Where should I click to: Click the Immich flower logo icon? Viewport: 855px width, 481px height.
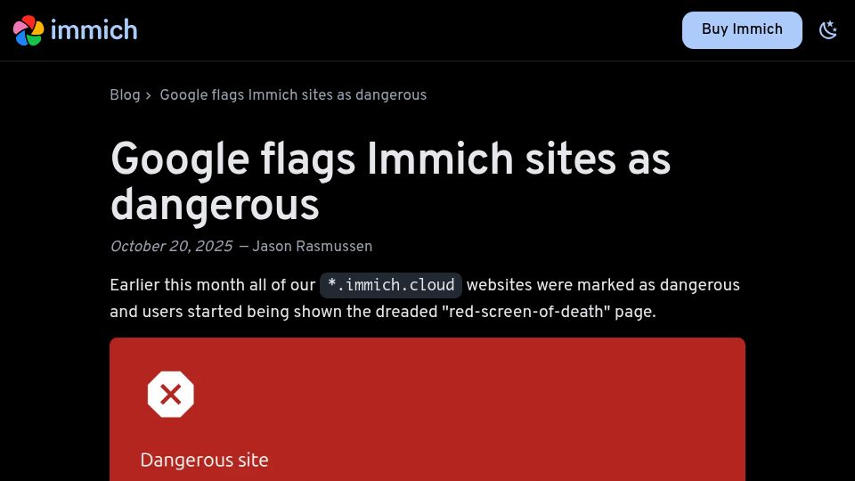tap(28, 30)
